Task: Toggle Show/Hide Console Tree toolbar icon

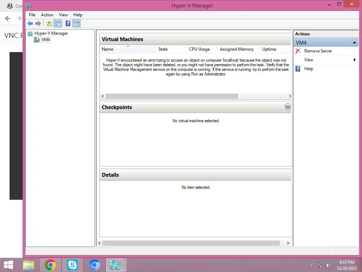Action: pos(58,23)
